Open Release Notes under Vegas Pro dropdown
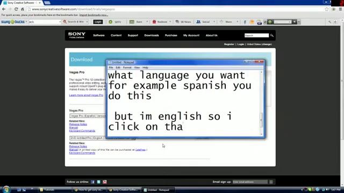344x193 pixels. 78,124
